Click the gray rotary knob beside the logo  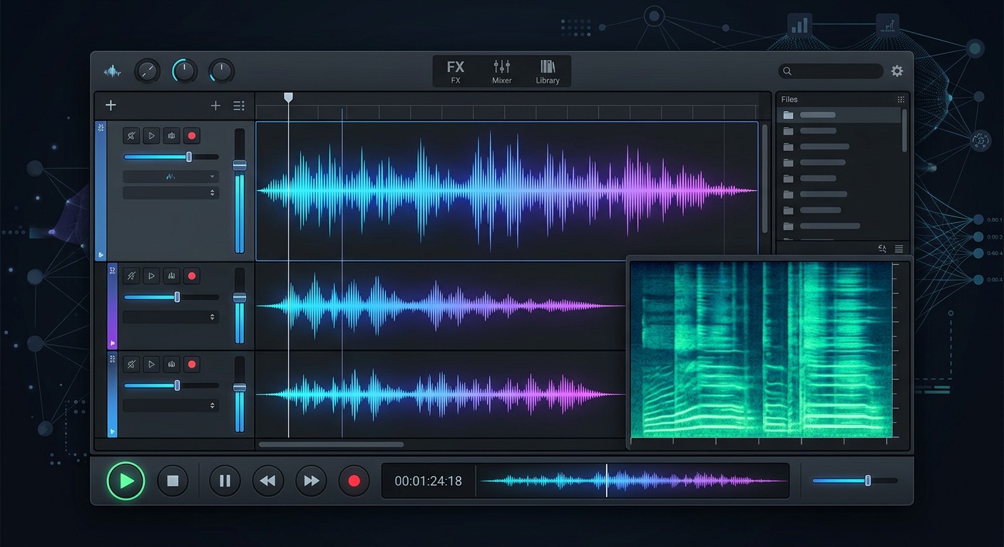[x=148, y=71]
